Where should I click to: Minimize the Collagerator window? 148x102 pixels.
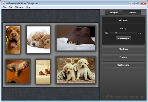pos(132,3)
